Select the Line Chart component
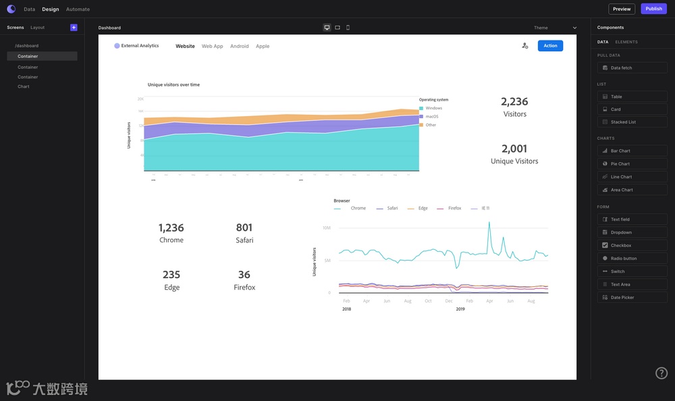This screenshot has height=401, width=675. [632, 177]
